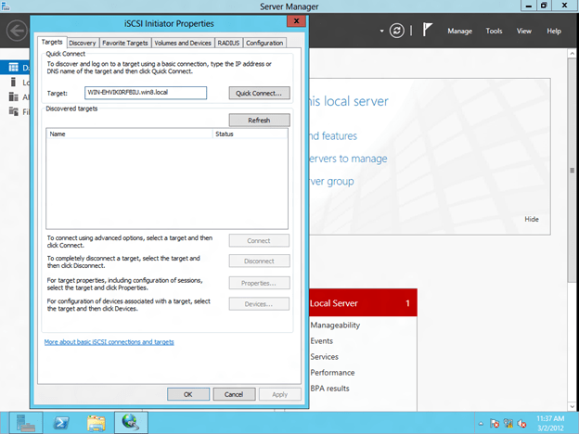Open File Explorer from the taskbar
Screen dimensions: 579x434
[96, 423]
